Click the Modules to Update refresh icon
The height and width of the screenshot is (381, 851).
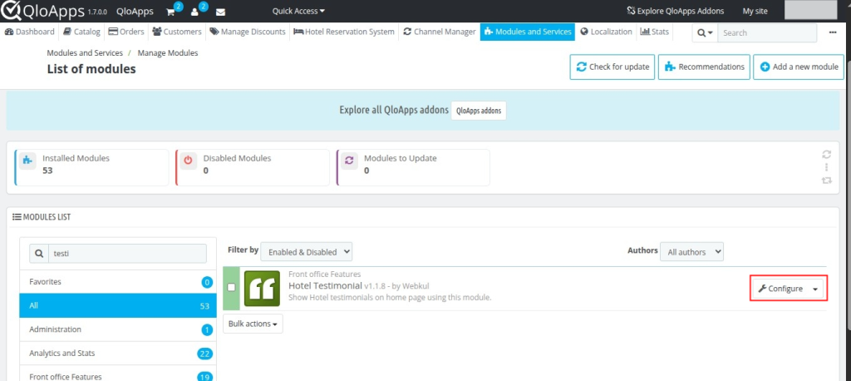[349, 161]
